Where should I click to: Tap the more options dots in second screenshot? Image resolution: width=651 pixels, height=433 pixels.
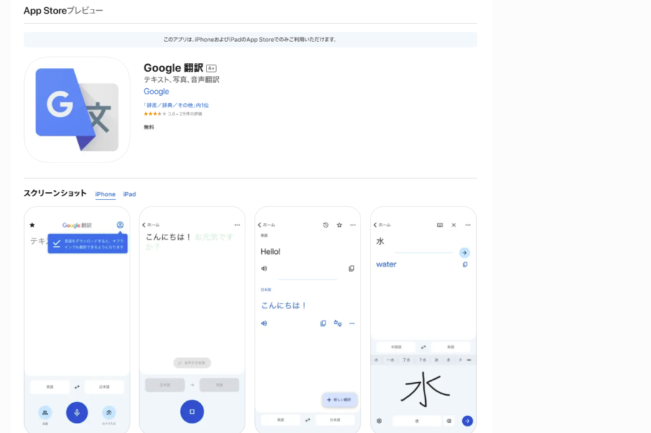pos(237,225)
